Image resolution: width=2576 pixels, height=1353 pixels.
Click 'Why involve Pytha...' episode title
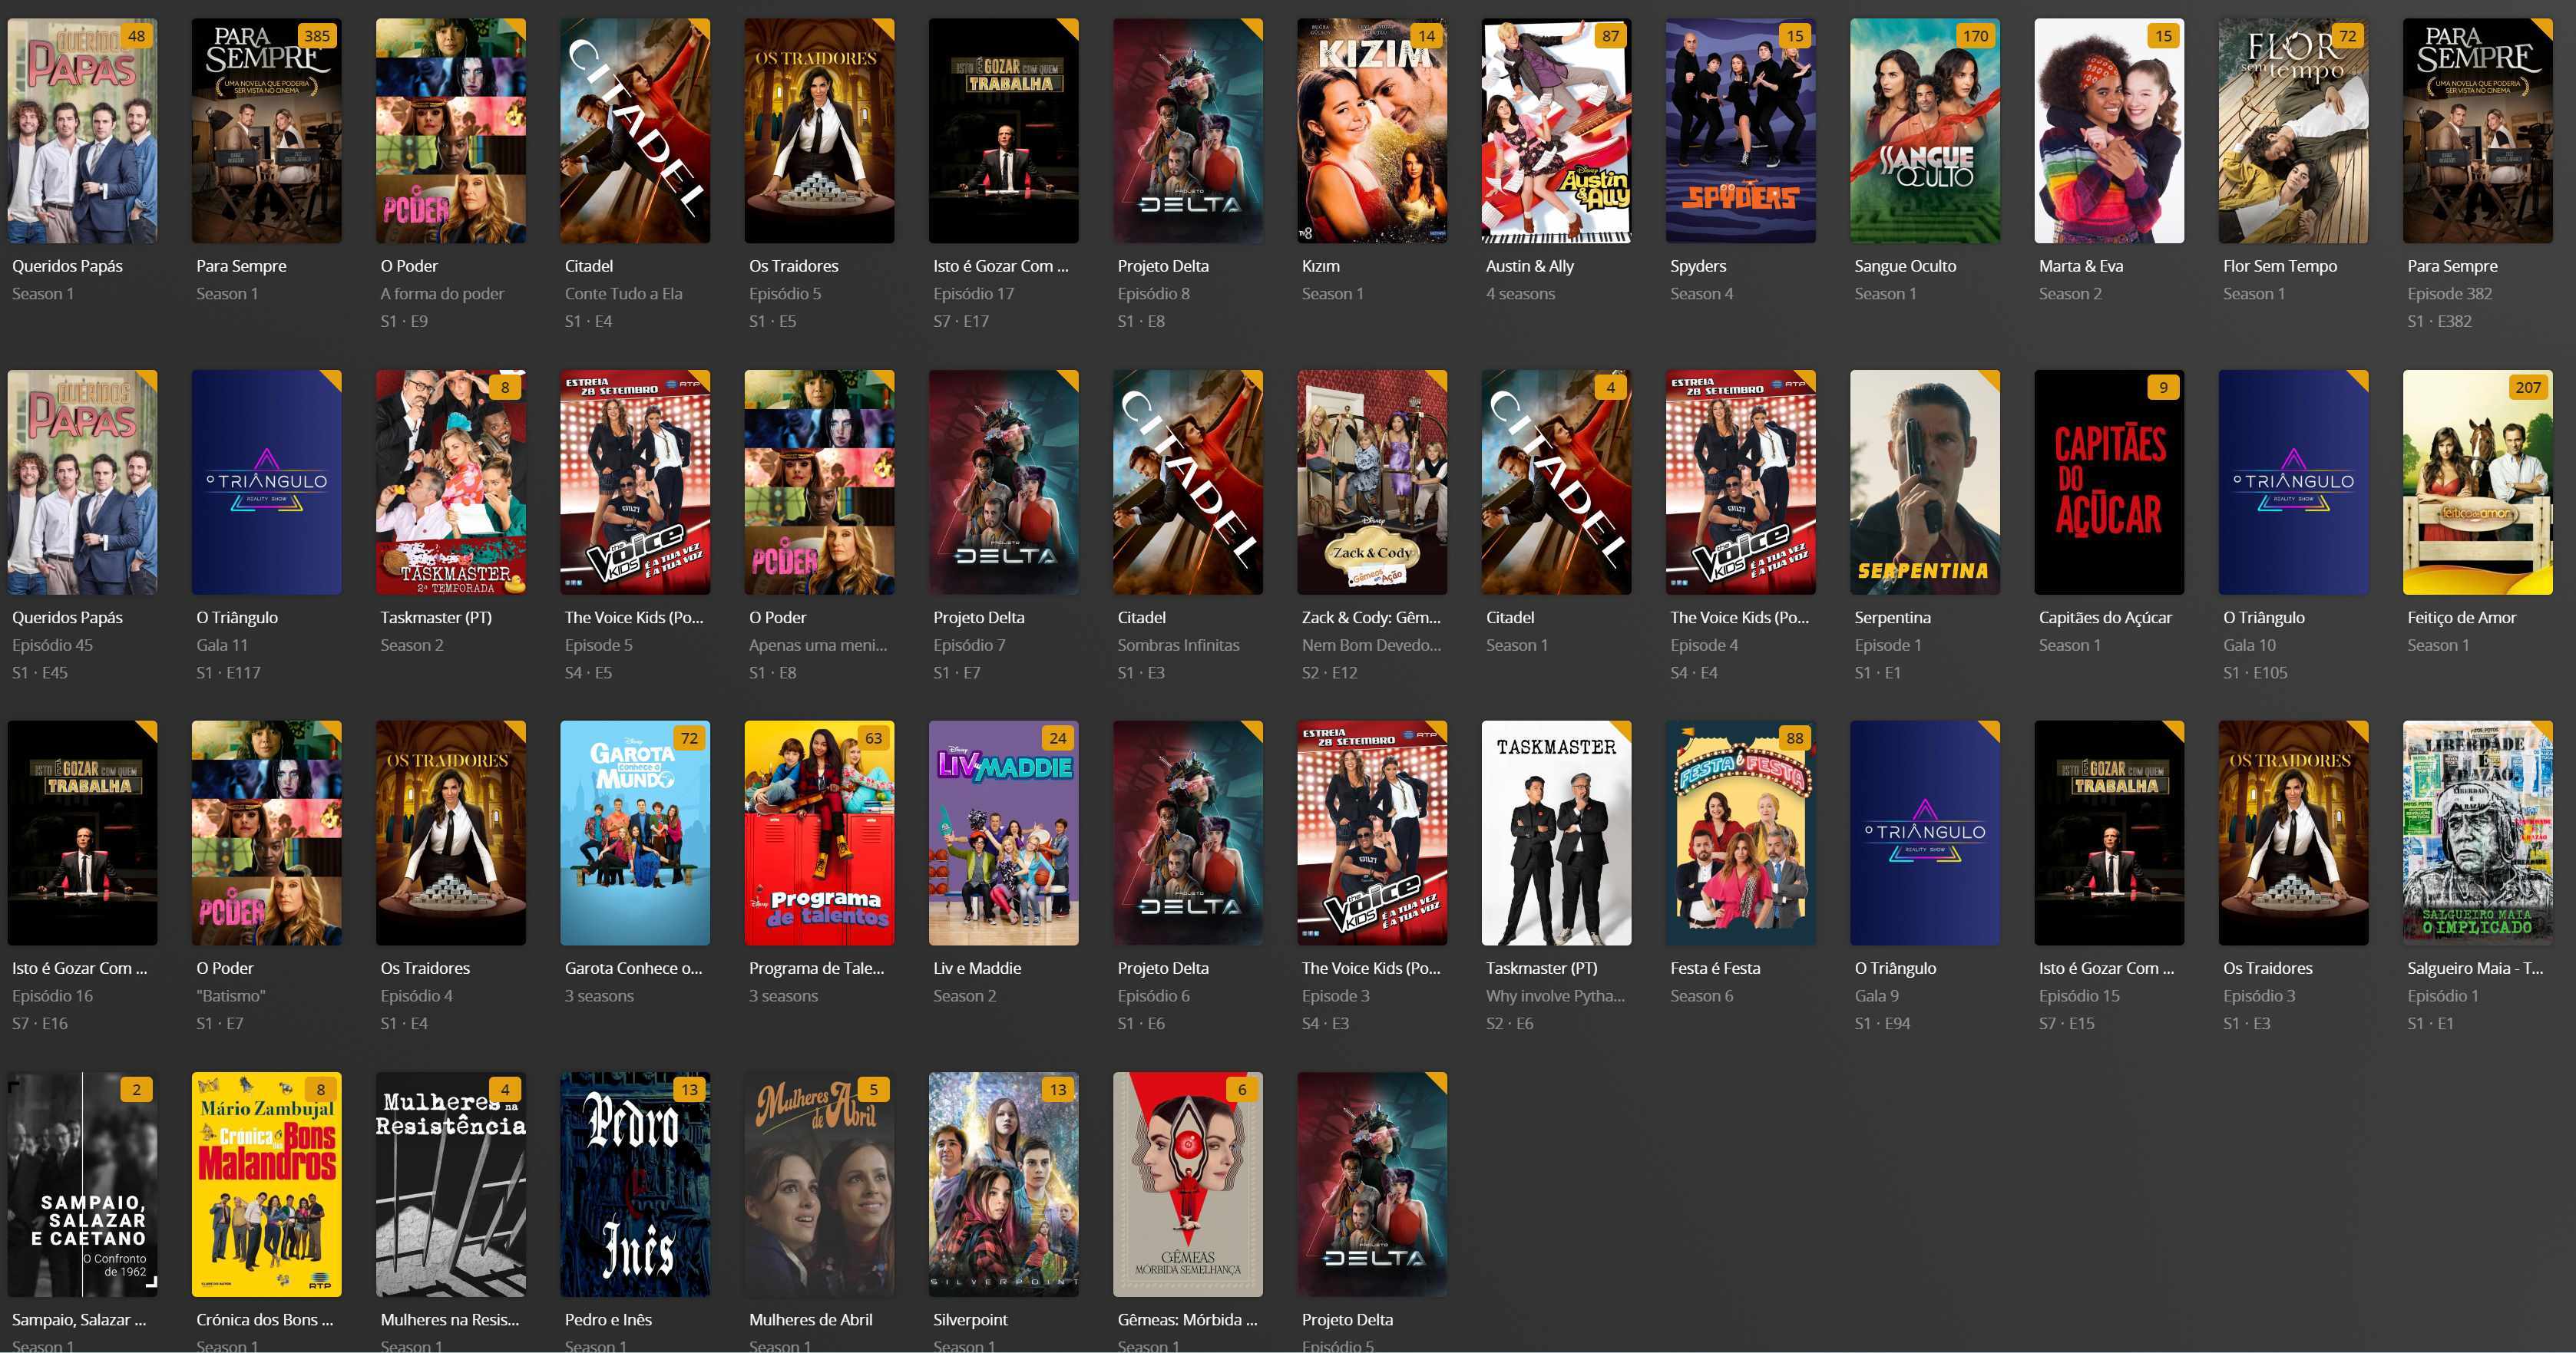pyautogui.click(x=1554, y=996)
